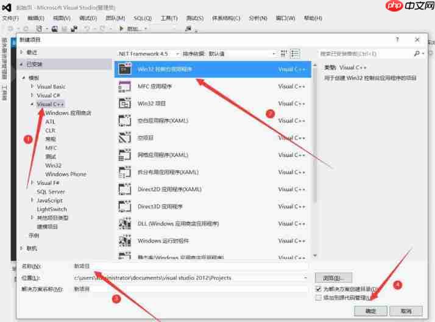Open the 编辑(E) menu
The width and height of the screenshot is (435, 322).
tap(36, 18)
